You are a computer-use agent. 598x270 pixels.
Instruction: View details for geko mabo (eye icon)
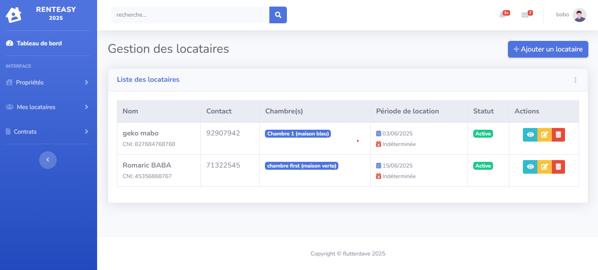click(x=530, y=135)
